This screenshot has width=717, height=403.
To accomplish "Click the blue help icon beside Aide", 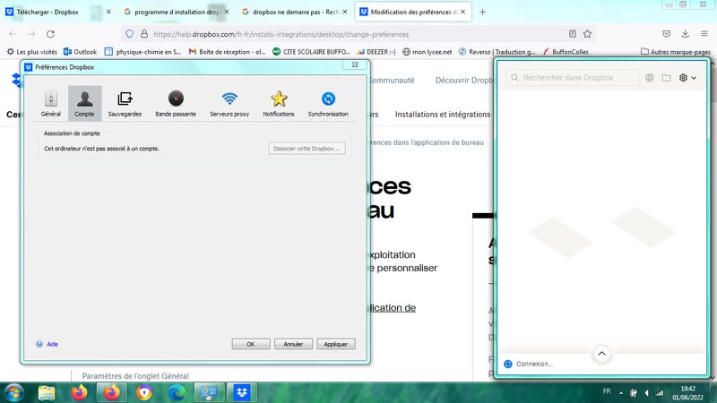I will tap(39, 344).
